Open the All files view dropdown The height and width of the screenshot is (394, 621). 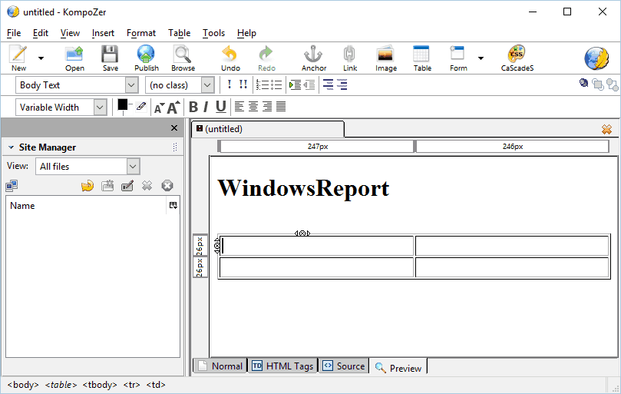(x=133, y=167)
